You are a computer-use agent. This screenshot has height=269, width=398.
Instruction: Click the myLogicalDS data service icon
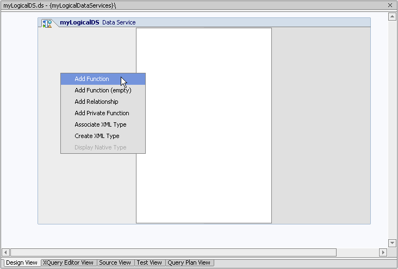(x=47, y=23)
